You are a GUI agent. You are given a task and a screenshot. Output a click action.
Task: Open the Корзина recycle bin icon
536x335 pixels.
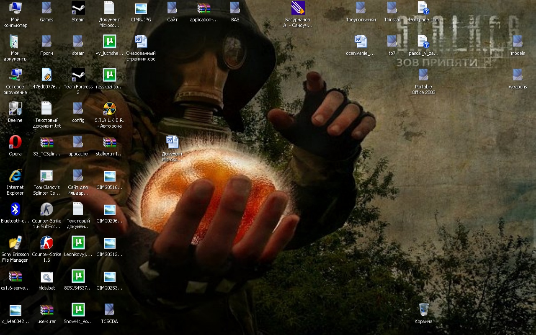tap(423, 309)
